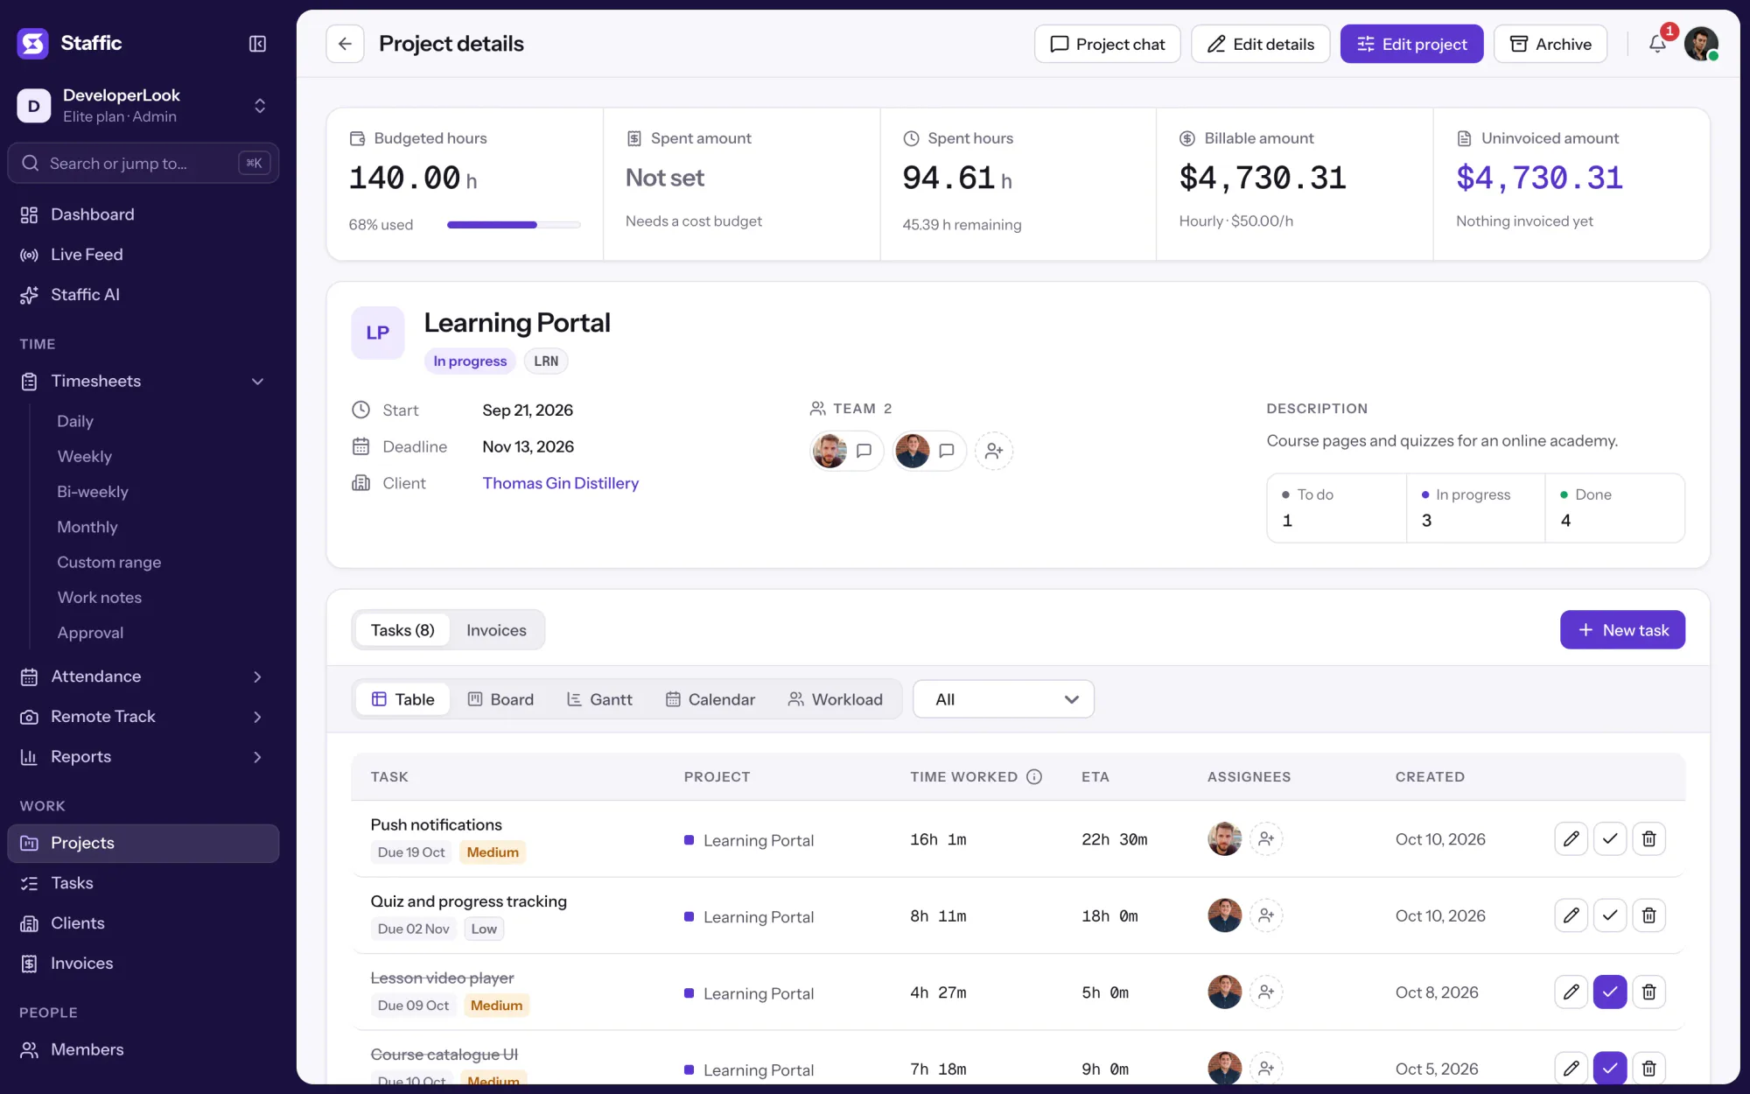Edit the Push notifications task
Image resolution: width=1750 pixels, height=1094 pixels.
click(1571, 838)
